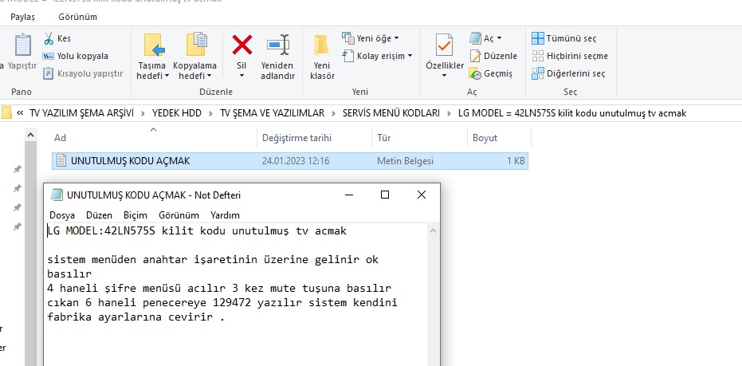Expand the Aç dropdown arrow
Screen dimensions: 742x366
(x=499, y=38)
